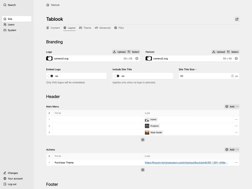Image resolution: width=252 pixels, height=189 pixels.
Task: Open the Main Menu overflow menu
Action: (x=237, y=106)
